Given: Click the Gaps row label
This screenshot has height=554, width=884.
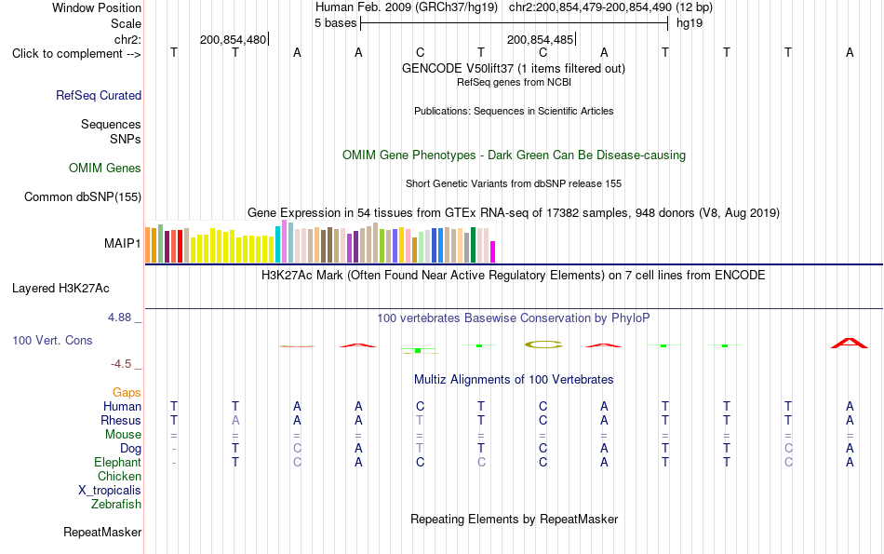Looking at the screenshot, I should coord(127,392).
